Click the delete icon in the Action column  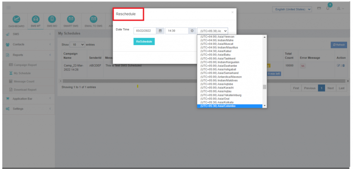pyautogui.click(x=343, y=66)
